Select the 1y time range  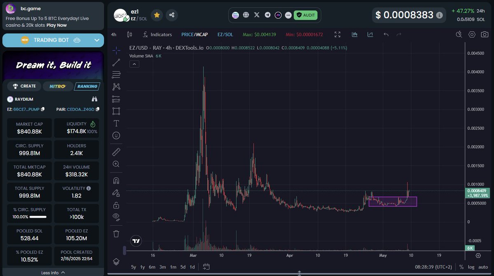[x=142, y=267]
